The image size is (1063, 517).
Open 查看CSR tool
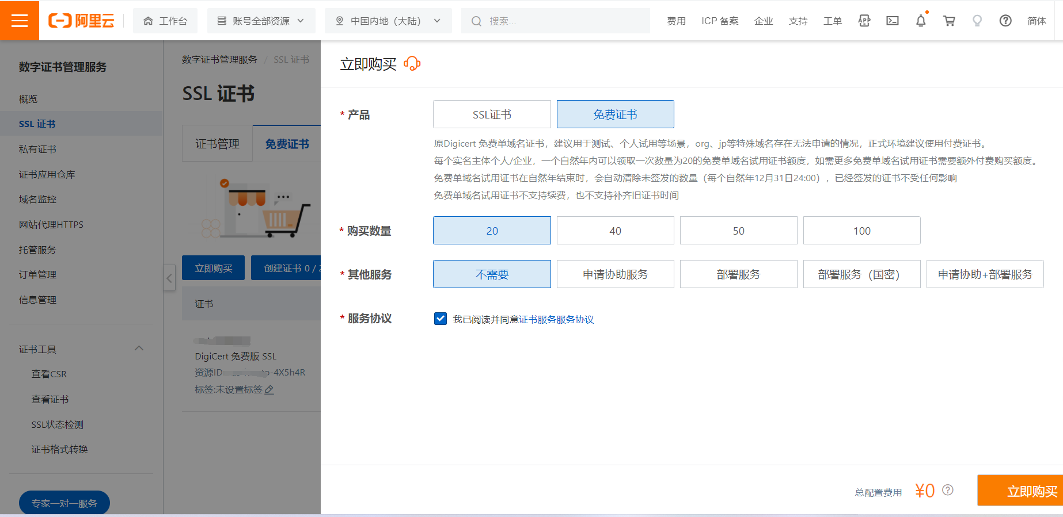click(x=49, y=374)
